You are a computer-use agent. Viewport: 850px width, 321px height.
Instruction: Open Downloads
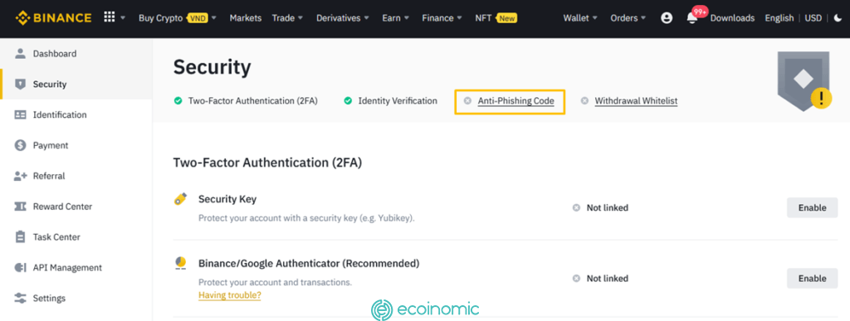pyautogui.click(x=732, y=18)
